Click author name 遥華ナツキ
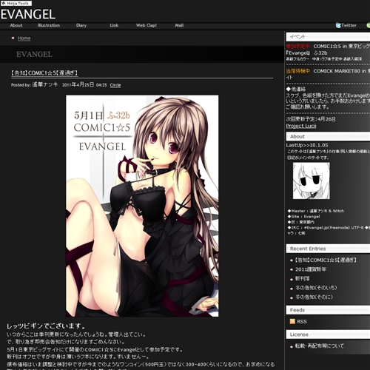 pyautogui.click(x=45, y=84)
